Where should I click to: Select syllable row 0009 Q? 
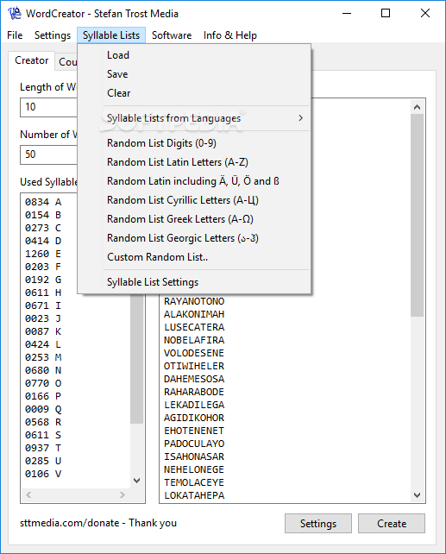point(43,409)
